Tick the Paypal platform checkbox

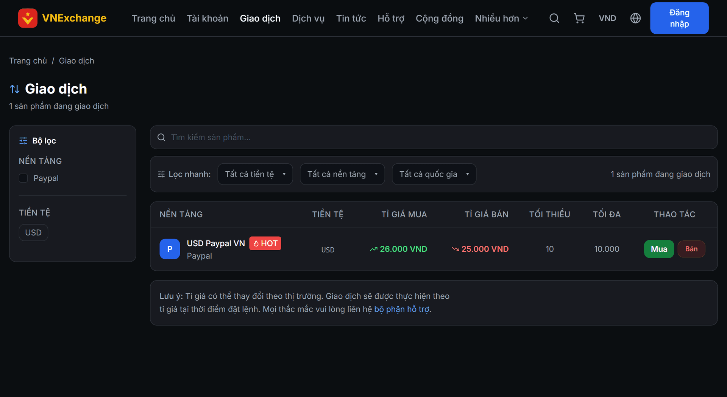[23, 178]
